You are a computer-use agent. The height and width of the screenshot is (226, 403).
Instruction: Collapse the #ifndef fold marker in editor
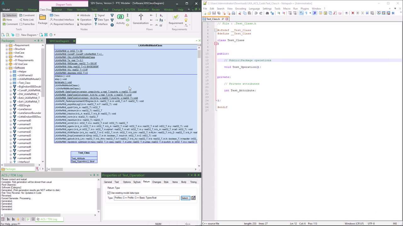216,30
